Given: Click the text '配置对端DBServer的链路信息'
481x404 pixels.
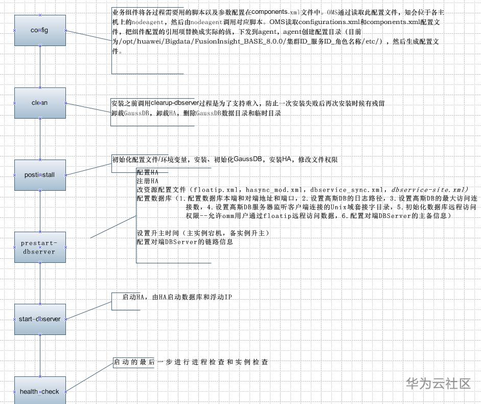Looking at the screenshot, I should [x=185, y=241].
